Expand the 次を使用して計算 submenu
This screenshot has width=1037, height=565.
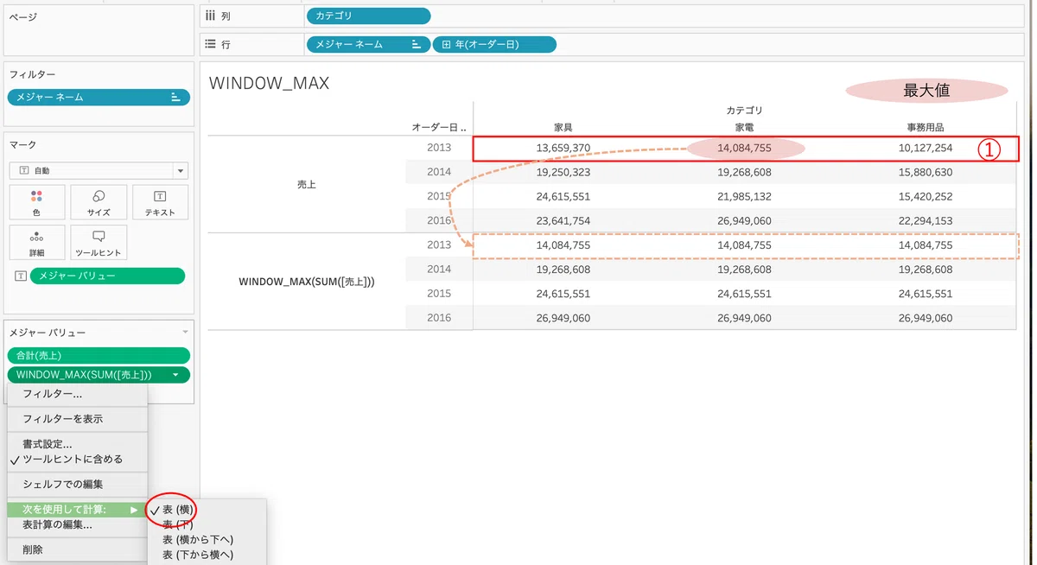click(77, 510)
